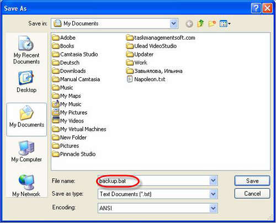Click the Save button
The width and height of the screenshot is (276, 223).
pos(252,180)
